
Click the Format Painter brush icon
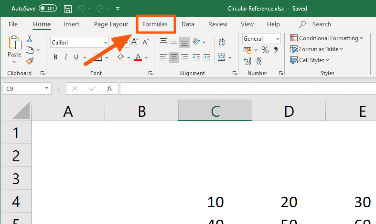(30, 61)
